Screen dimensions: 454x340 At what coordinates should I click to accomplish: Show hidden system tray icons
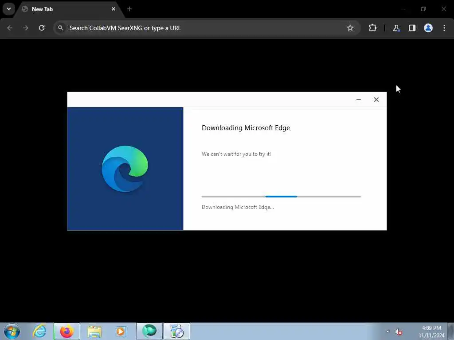click(387, 332)
